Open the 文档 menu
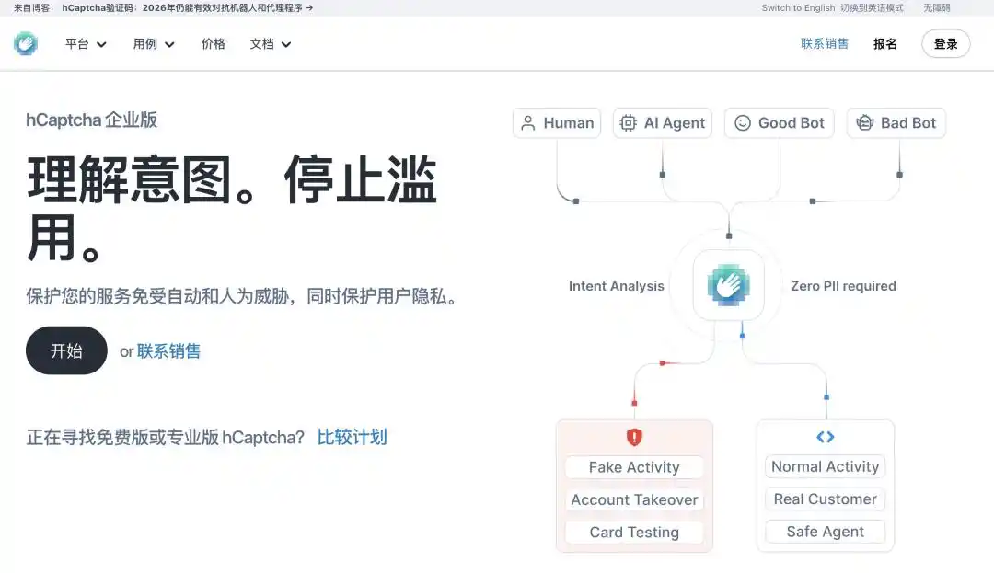The width and height of the screenshot is (994, 573). click(270, 43)
